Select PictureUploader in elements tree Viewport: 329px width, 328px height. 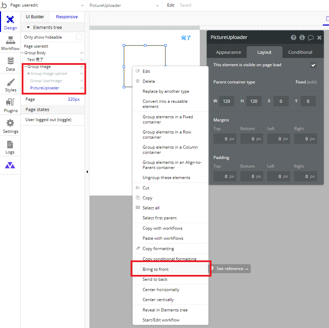[45, 88]
